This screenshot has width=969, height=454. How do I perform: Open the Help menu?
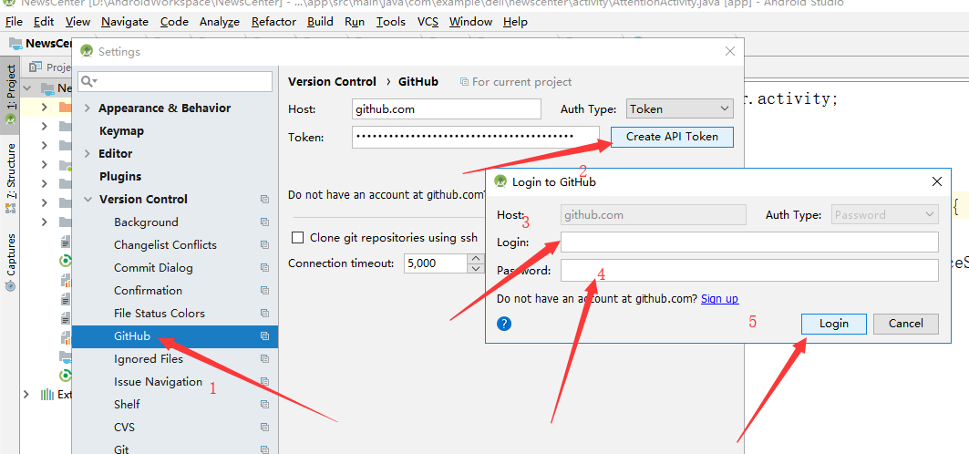515,22
